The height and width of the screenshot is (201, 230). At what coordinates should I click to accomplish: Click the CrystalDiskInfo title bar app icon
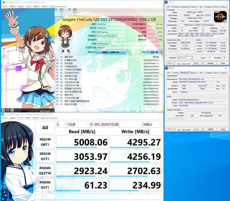3,3
